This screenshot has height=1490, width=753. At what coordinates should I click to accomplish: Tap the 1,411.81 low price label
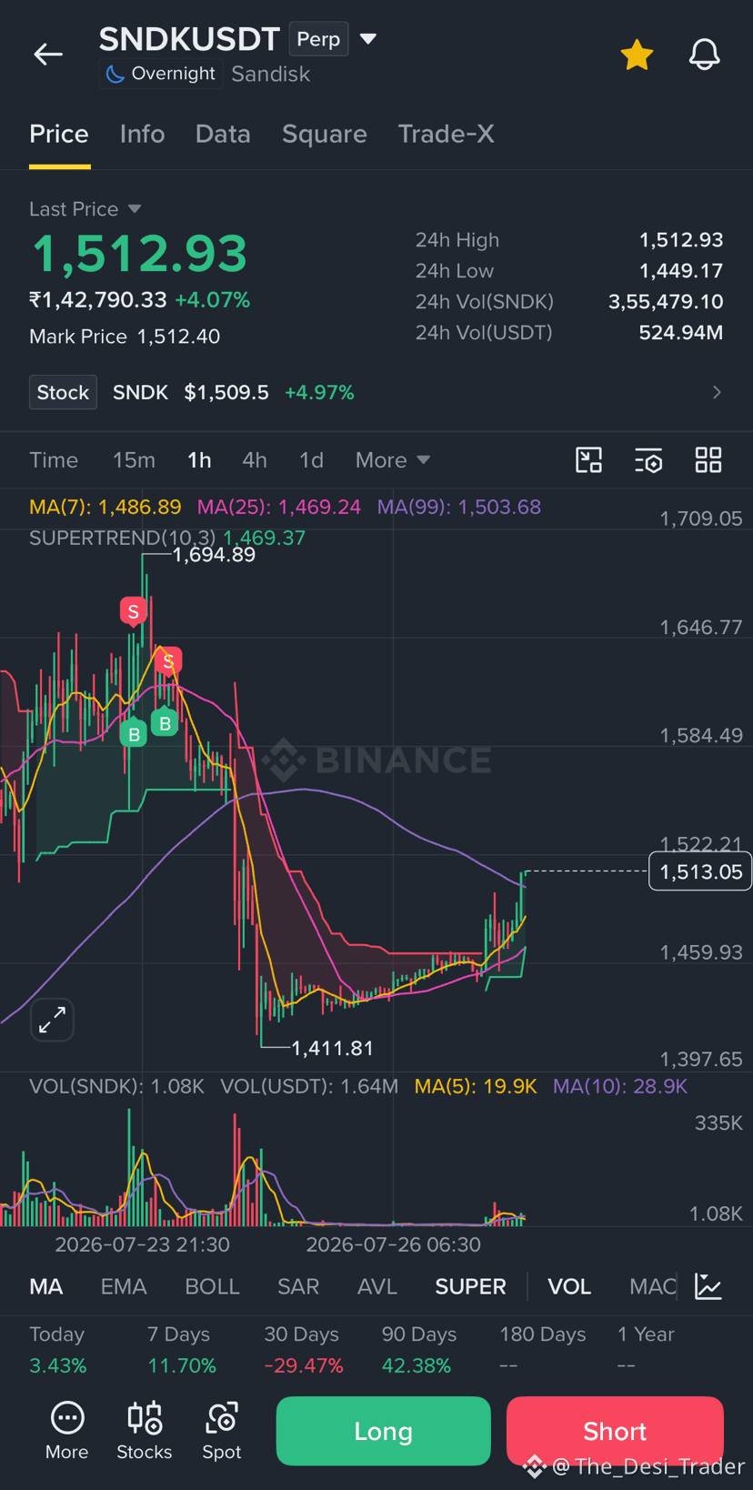pos(332,1049)
